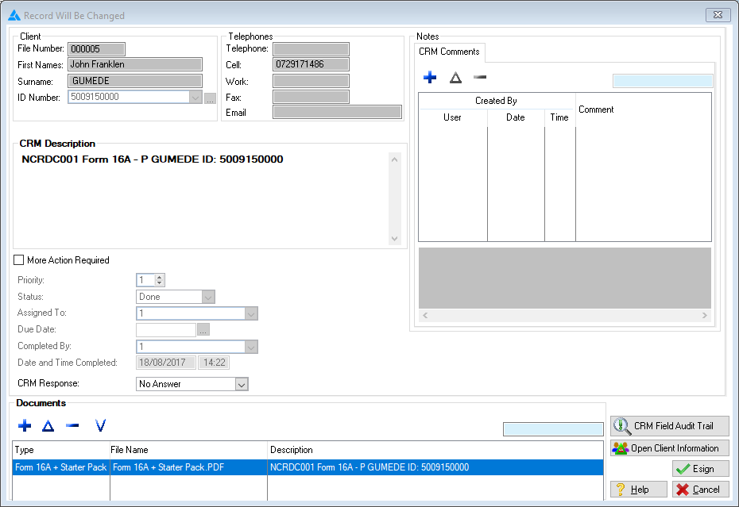The width and height of the screenshot is (739, 507).
Task: Click the blue triangle edit icon in Documents
Action: pyautogui.click(x=48, y=426)
